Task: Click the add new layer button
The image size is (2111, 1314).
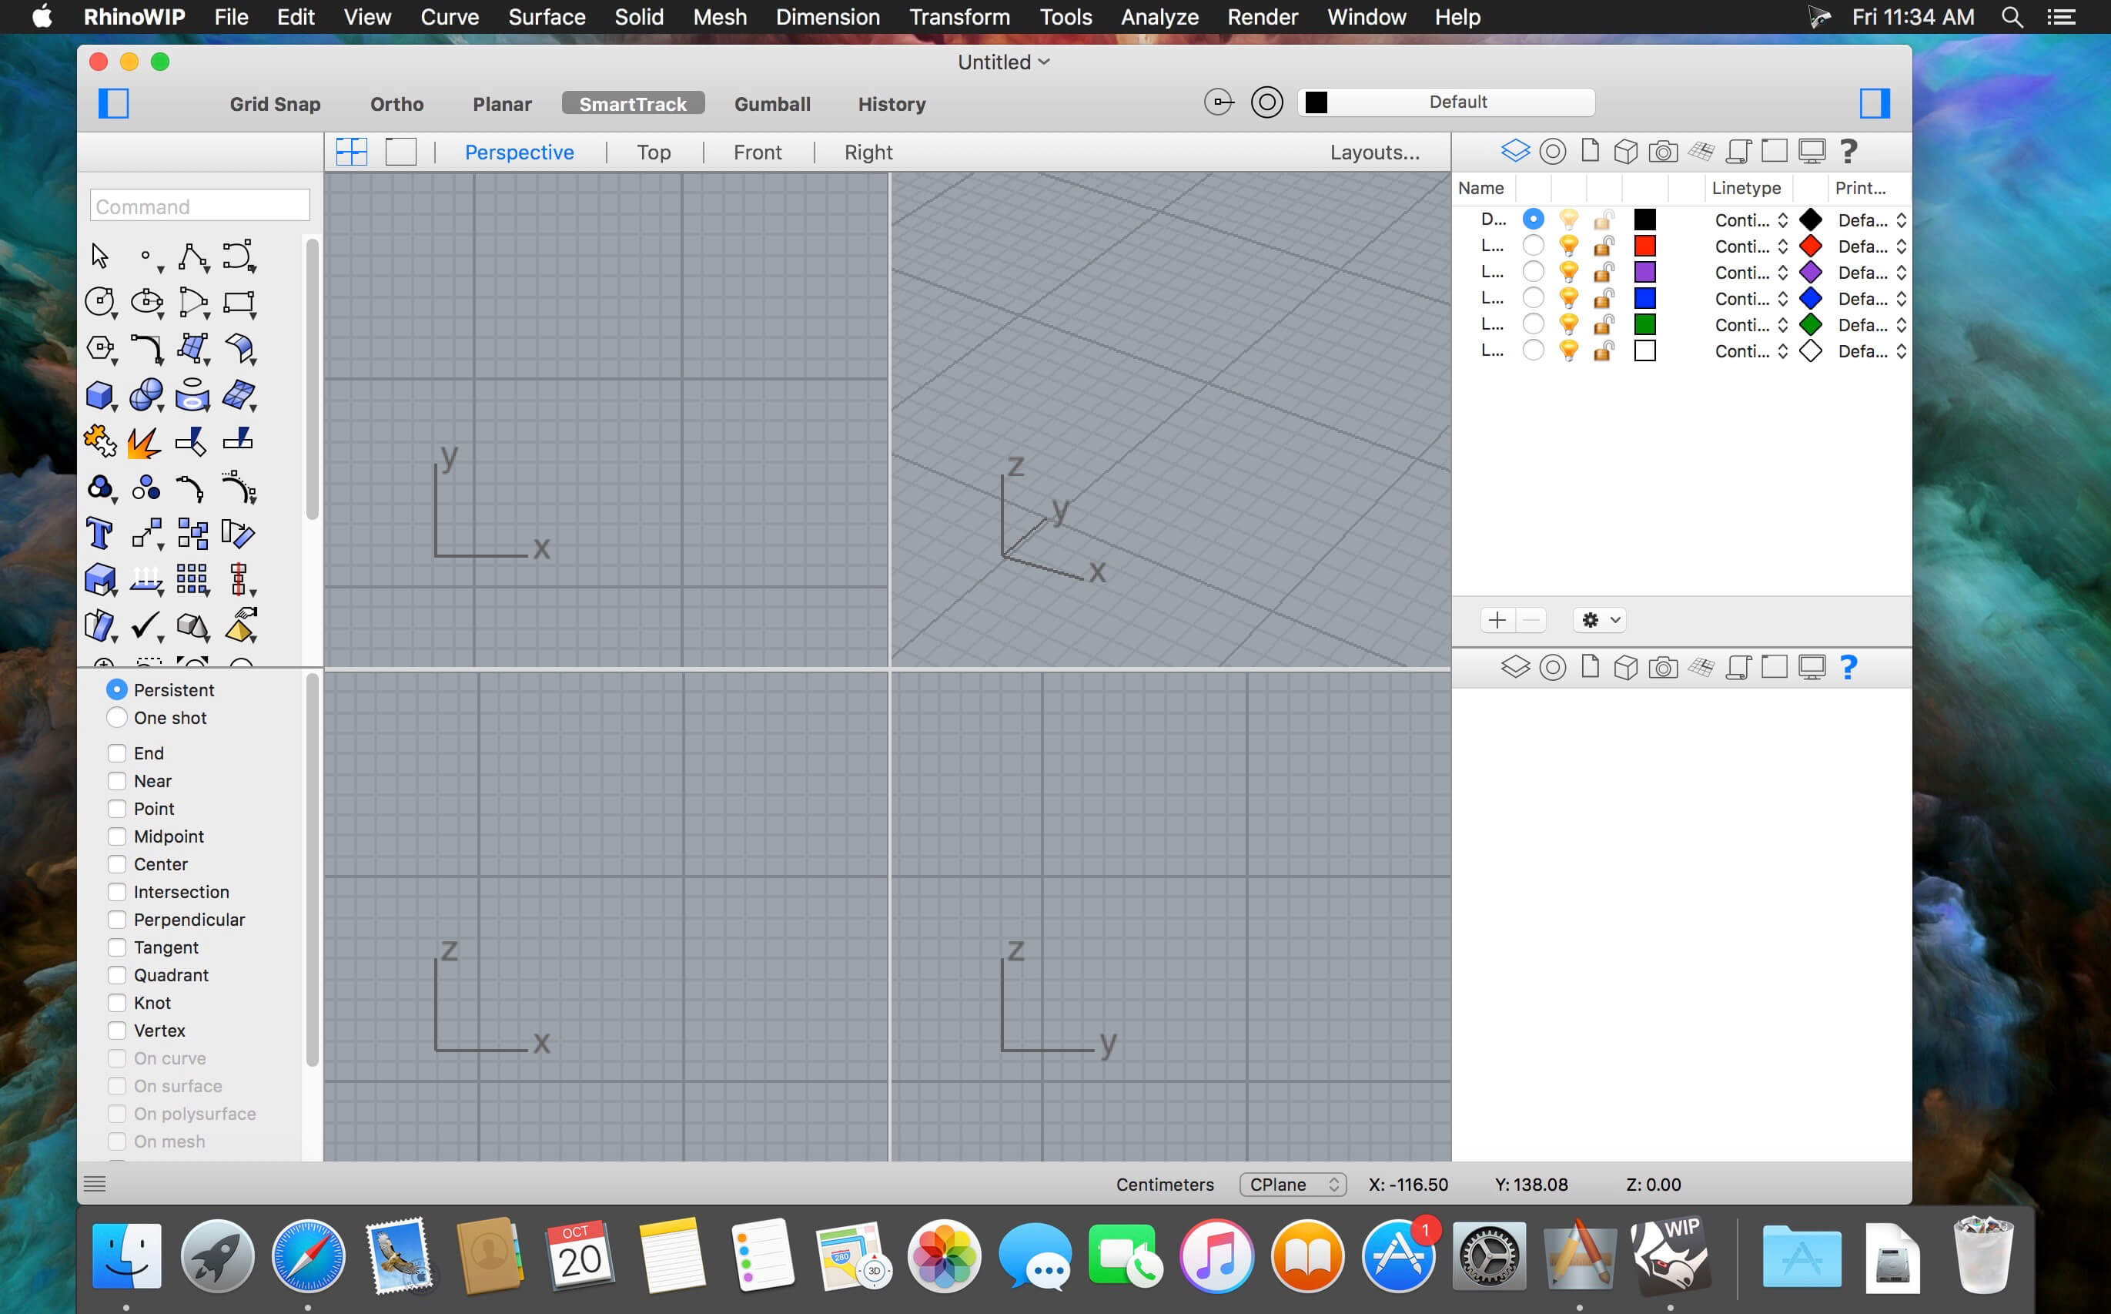Action: pyautogui.click(x=1497, y=619)
